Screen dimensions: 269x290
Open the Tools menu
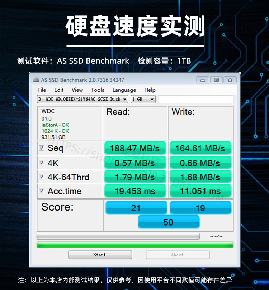pyautogui.click(x=98, y=90)
